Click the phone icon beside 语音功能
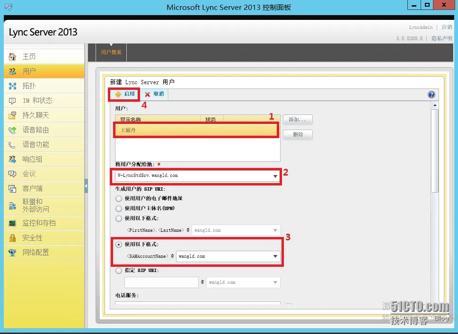 click(12, 144)
